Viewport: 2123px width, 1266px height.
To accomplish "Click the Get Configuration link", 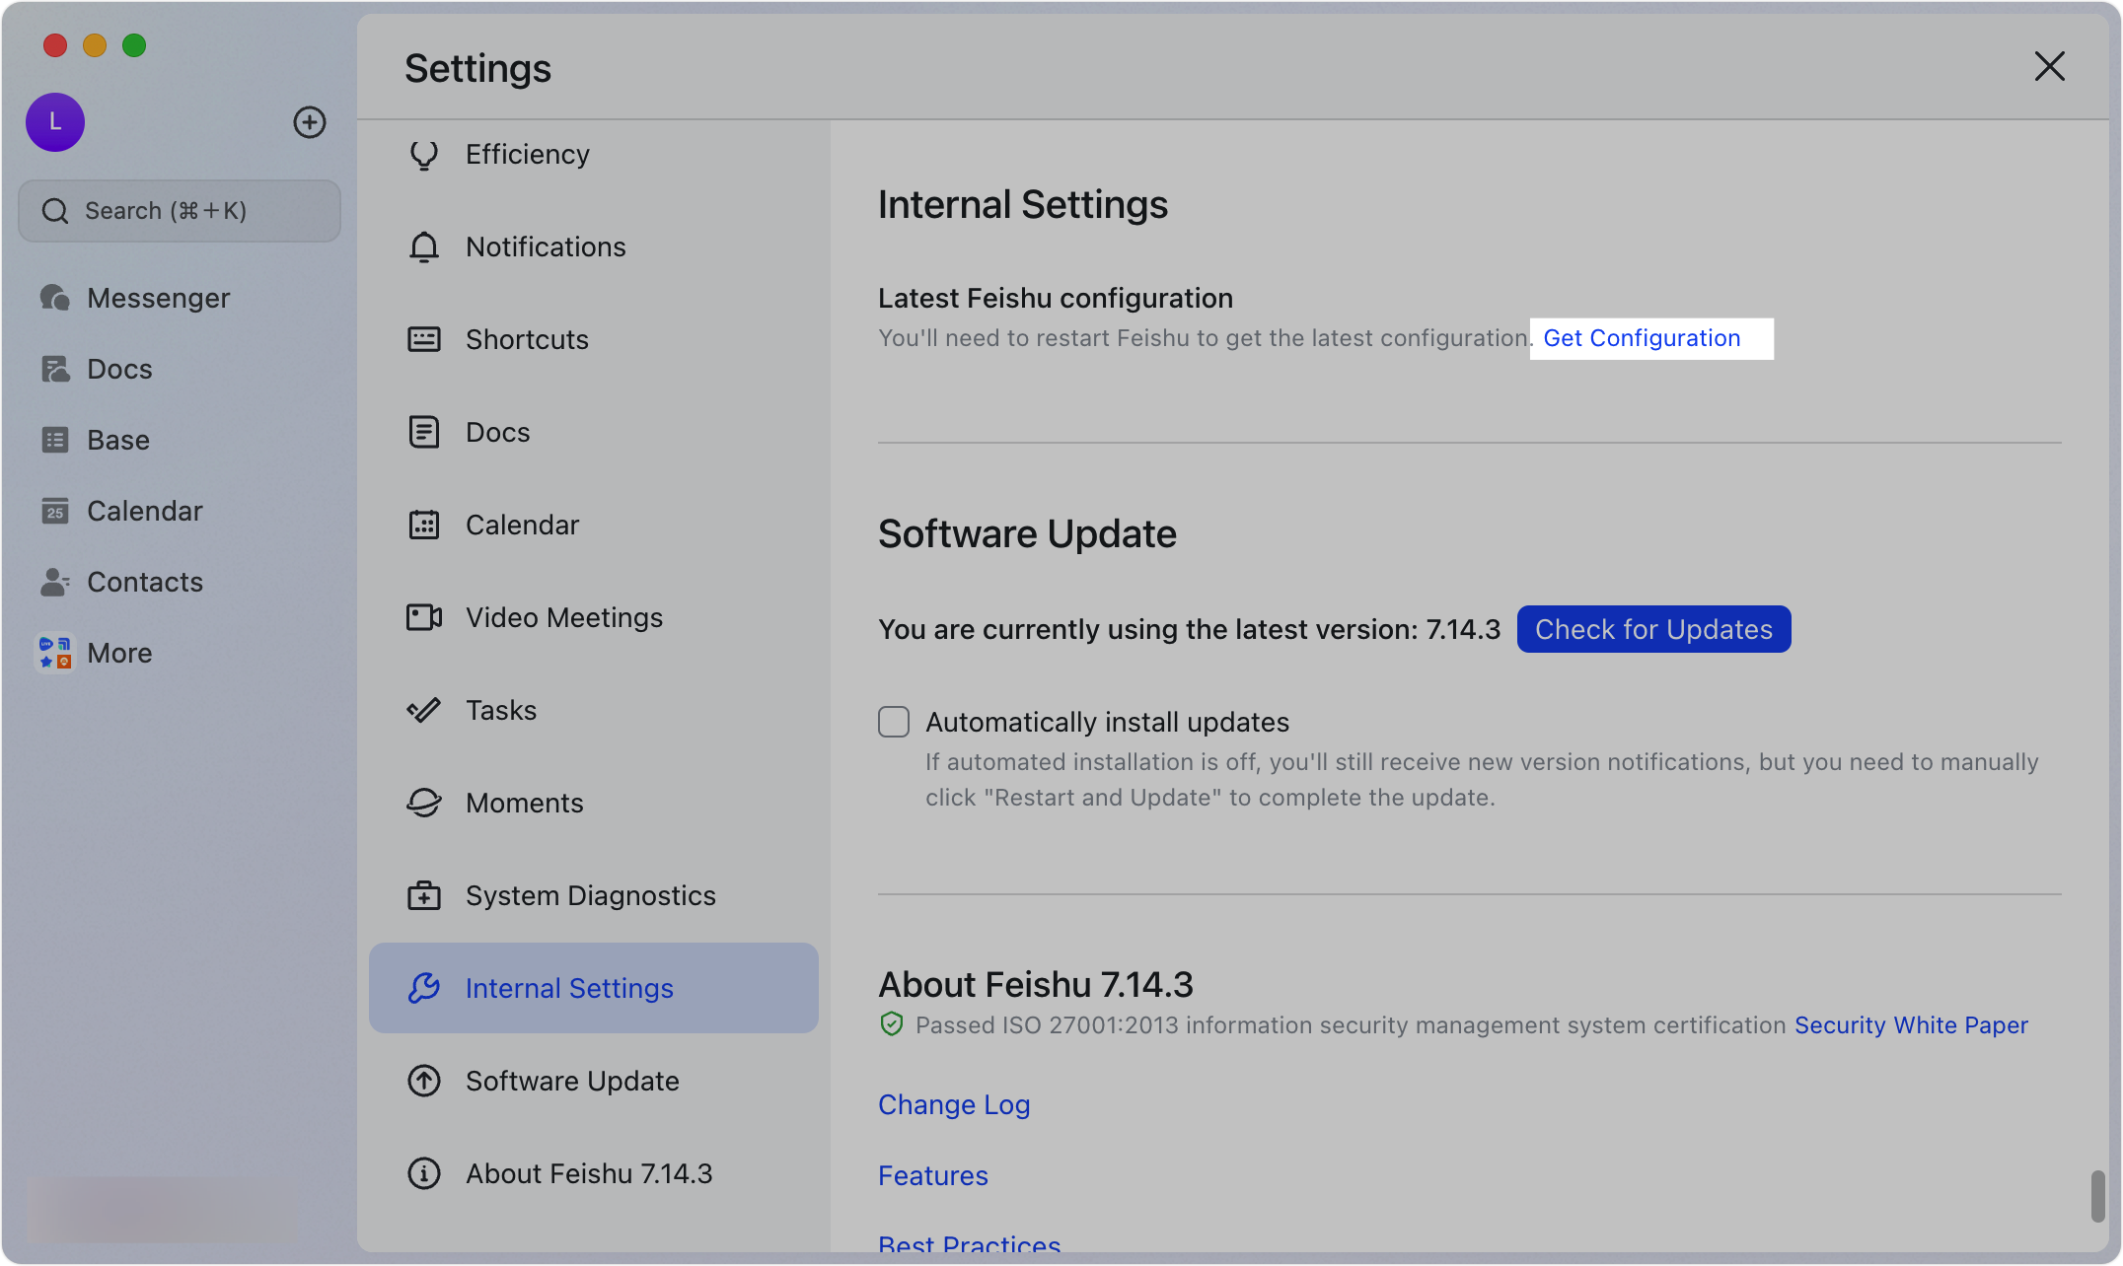I will point(1642,338).
